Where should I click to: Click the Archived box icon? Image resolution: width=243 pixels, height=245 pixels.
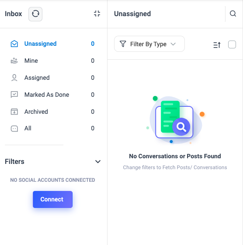click(x=14, y=112)
